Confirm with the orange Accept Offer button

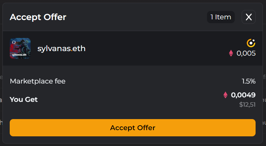pos(133,128)
